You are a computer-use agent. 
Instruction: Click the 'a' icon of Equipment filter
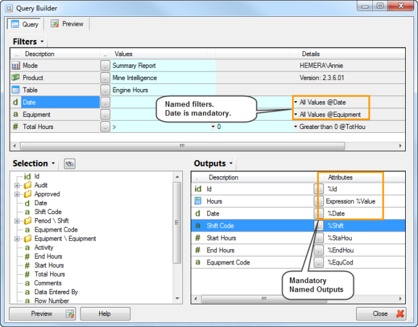click(15, 114)
